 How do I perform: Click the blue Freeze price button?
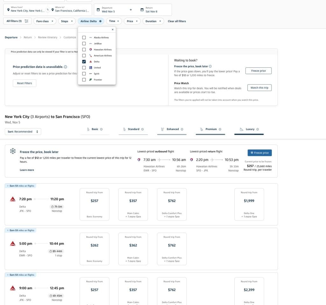pos(260,153)
